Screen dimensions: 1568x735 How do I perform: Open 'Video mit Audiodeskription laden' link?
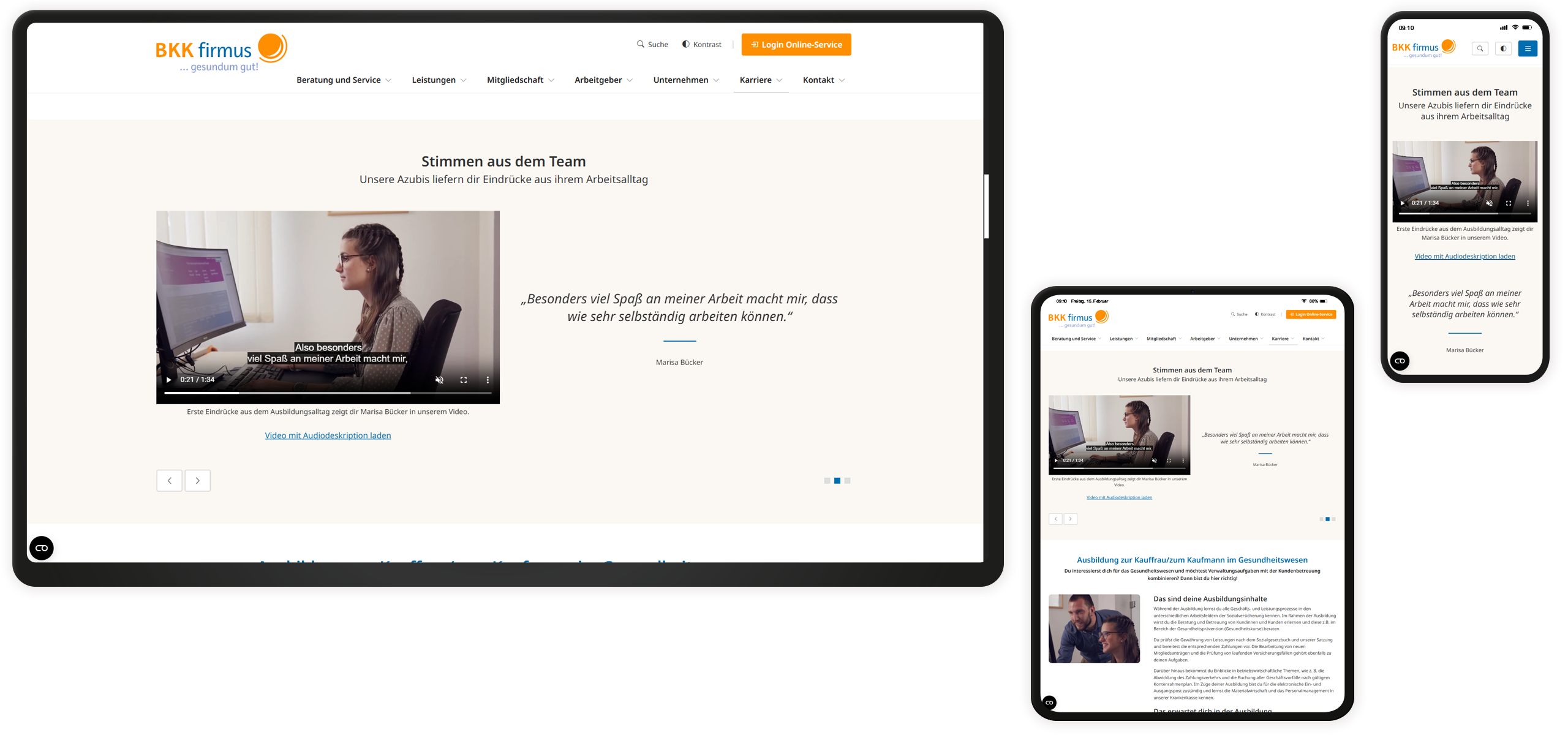[x=328, y=435]
